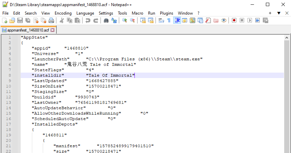Click Run Macro Multiple Times icon
The height and width of the screenshot is (153, 291).
pyautogui.click(x=257, y=20)
